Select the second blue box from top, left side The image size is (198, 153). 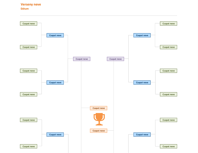point(55,82)
